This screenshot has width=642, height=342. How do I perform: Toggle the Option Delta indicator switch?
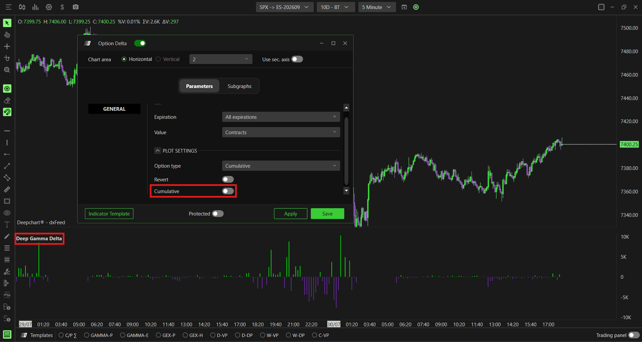pos(140,43)
